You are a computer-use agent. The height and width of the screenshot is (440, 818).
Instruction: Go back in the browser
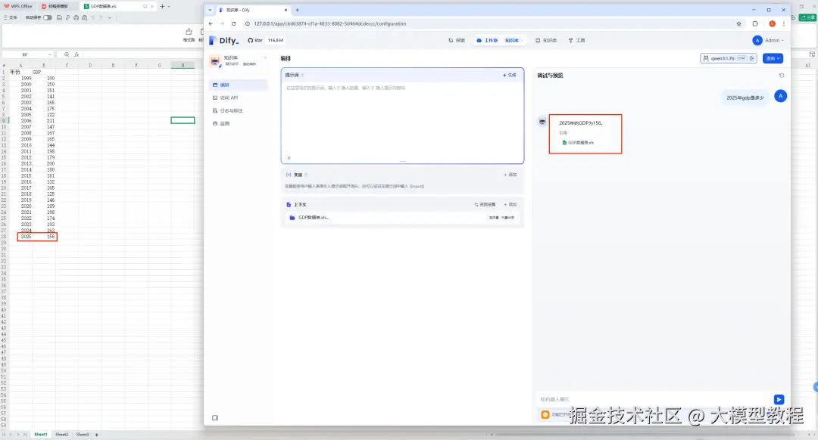[211, 23]
